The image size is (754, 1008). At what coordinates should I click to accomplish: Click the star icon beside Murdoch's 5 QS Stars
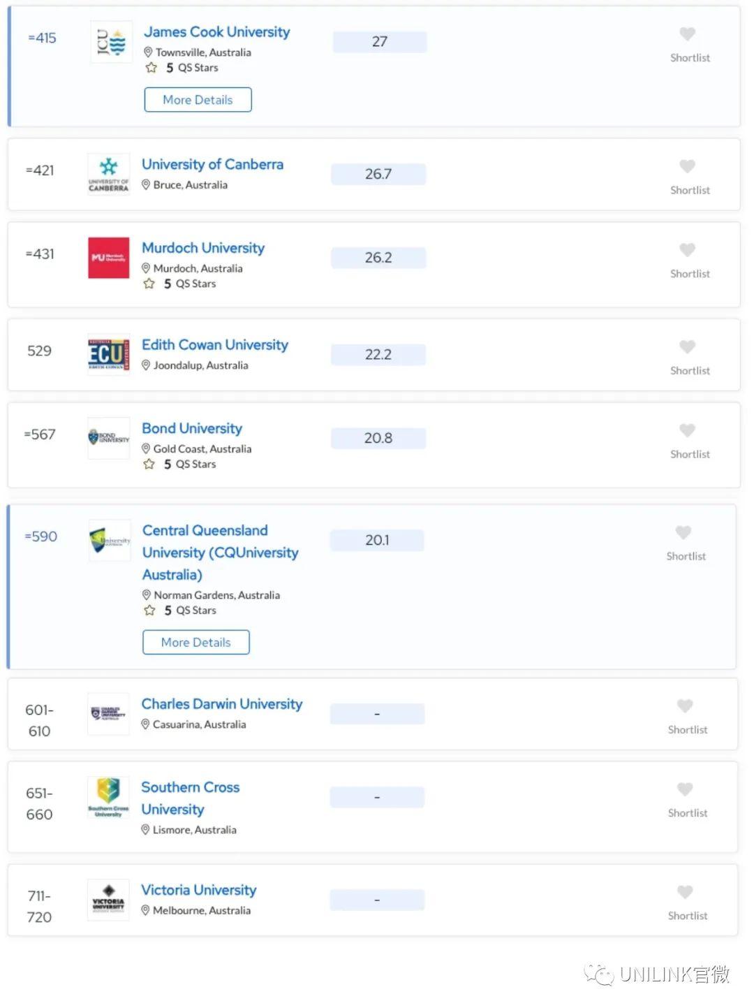(149, 284)
